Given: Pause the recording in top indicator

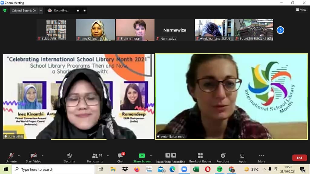Looking at the screenshot, I should pyautogui.click(x=78, y=11).
